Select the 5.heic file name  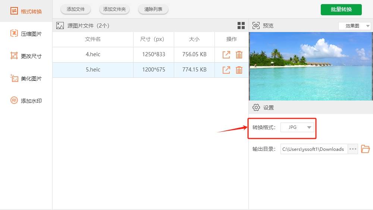93,70
